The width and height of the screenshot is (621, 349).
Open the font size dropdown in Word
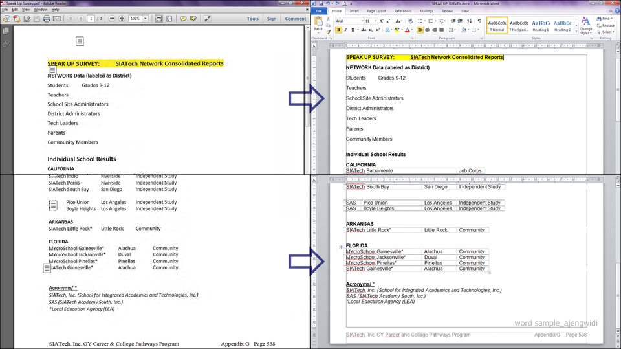pyautogui.click(x=375, y=21)
